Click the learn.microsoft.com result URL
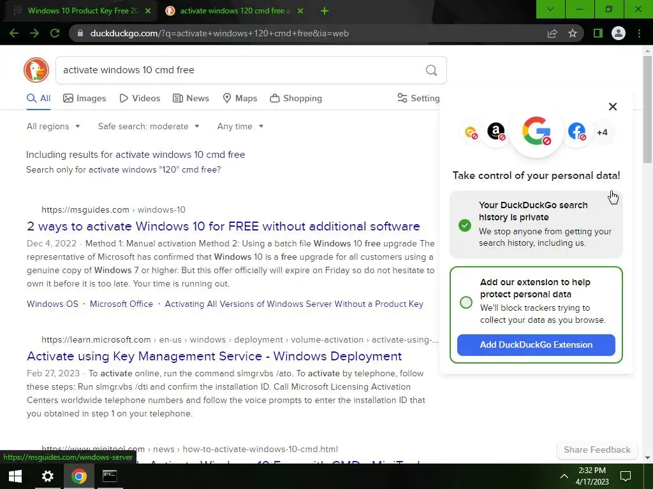Screen dimensions: 653x489 (x=240, y=340)
